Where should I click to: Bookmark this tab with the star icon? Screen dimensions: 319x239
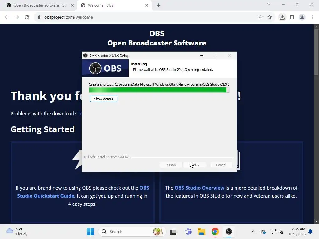tap(270, 17)
